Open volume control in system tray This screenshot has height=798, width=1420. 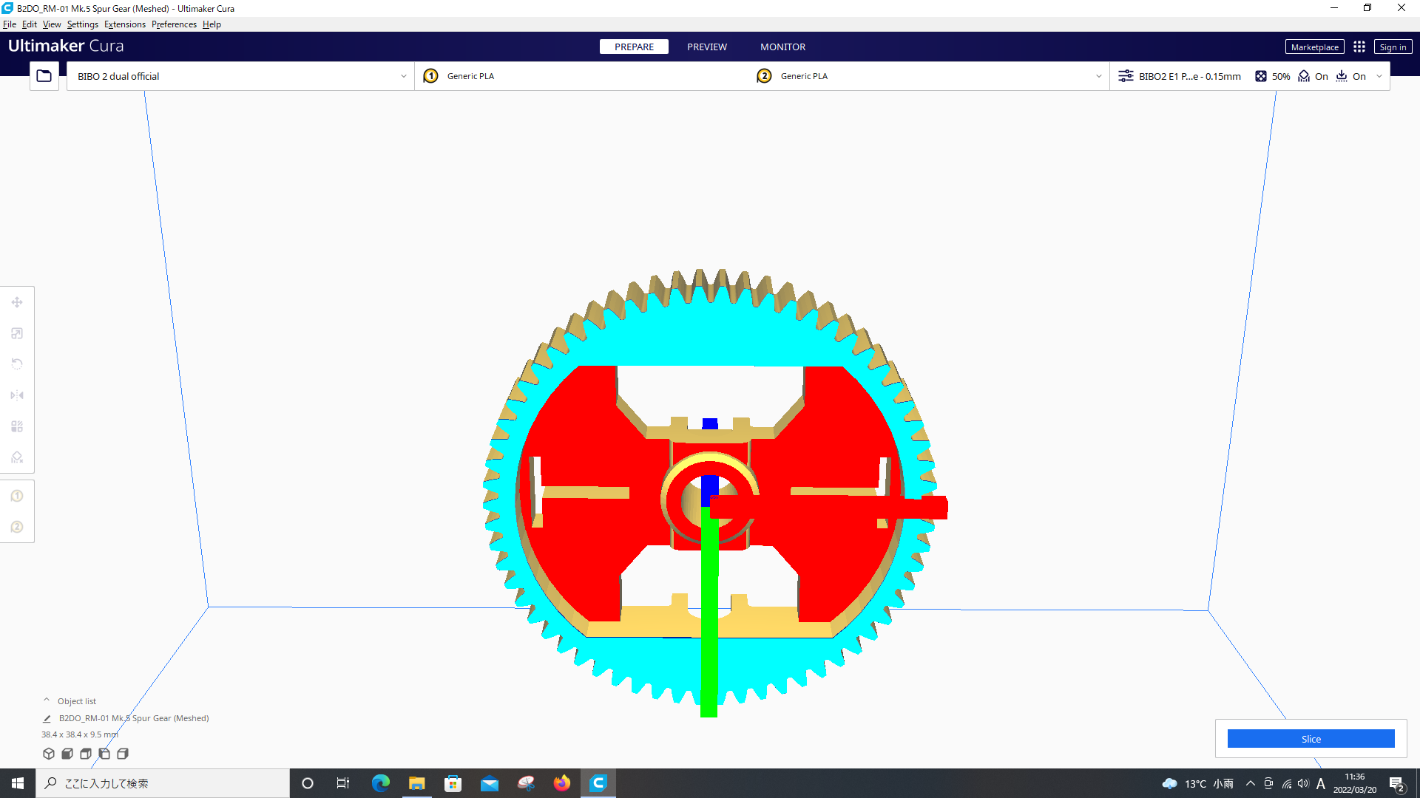coord(1303,783)
